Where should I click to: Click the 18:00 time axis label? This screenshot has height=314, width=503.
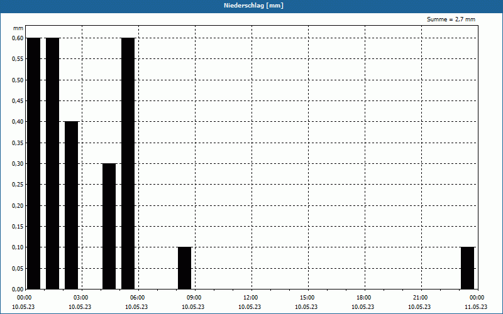click(365, 298)
